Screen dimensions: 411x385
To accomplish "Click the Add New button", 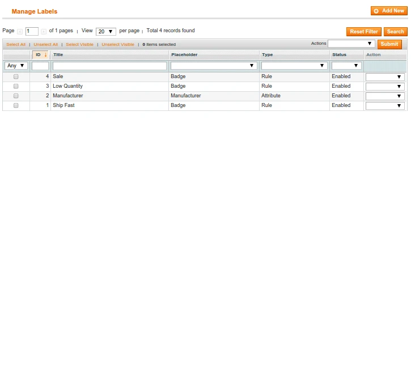I will pyautogui.click(x=389, y=11).
